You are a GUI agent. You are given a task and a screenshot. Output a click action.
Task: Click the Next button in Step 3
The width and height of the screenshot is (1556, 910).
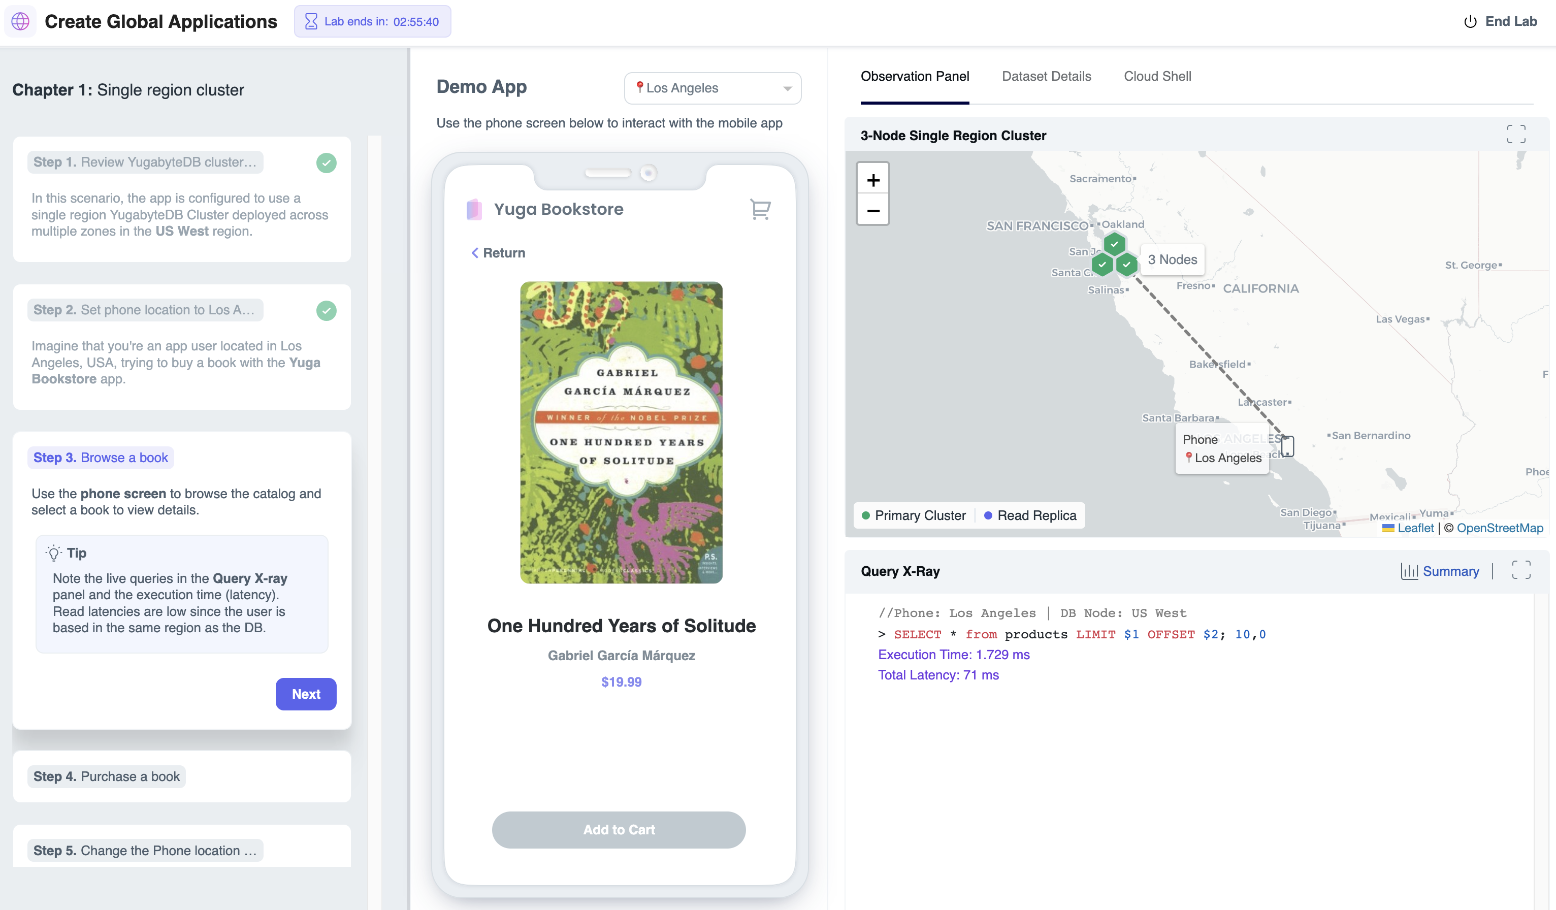306,694
